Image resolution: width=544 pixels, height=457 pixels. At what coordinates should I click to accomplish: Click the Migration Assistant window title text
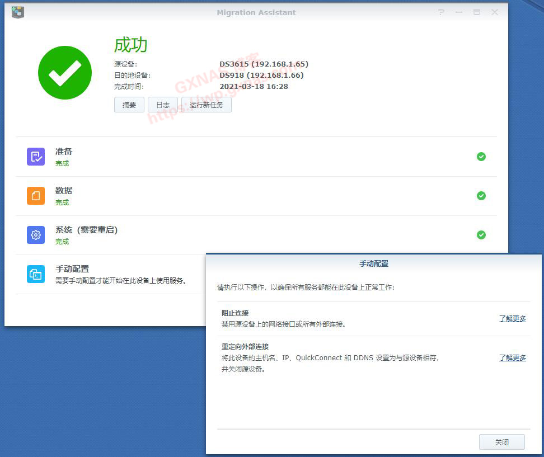click(x=256, y=12)
